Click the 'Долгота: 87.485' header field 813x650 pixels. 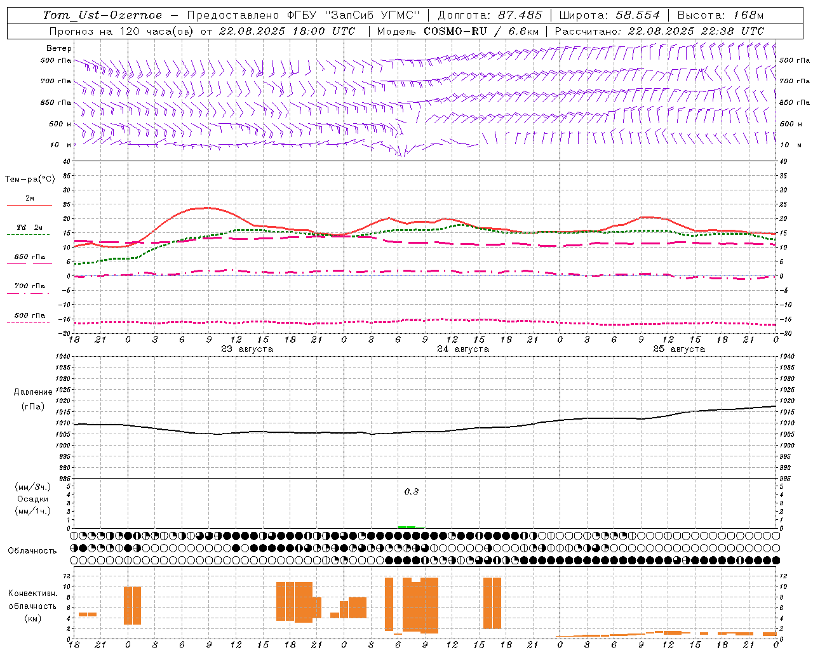pyautogui.click(x=490, y=15)
